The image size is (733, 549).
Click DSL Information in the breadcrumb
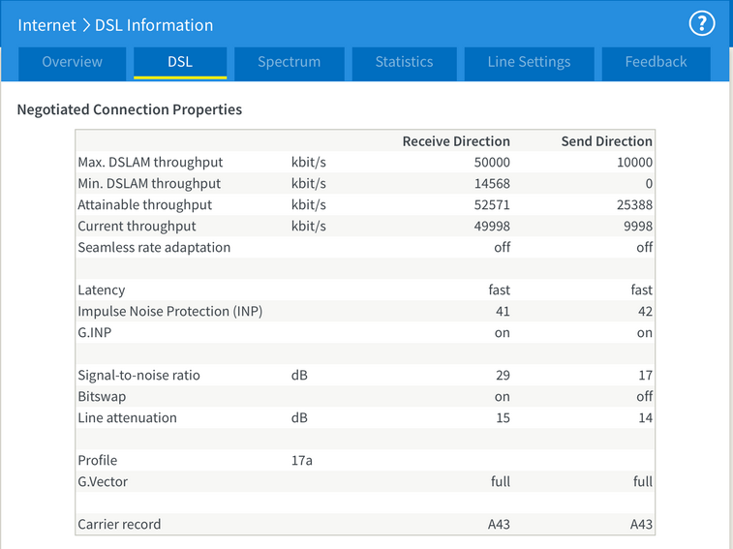[154, 25]
